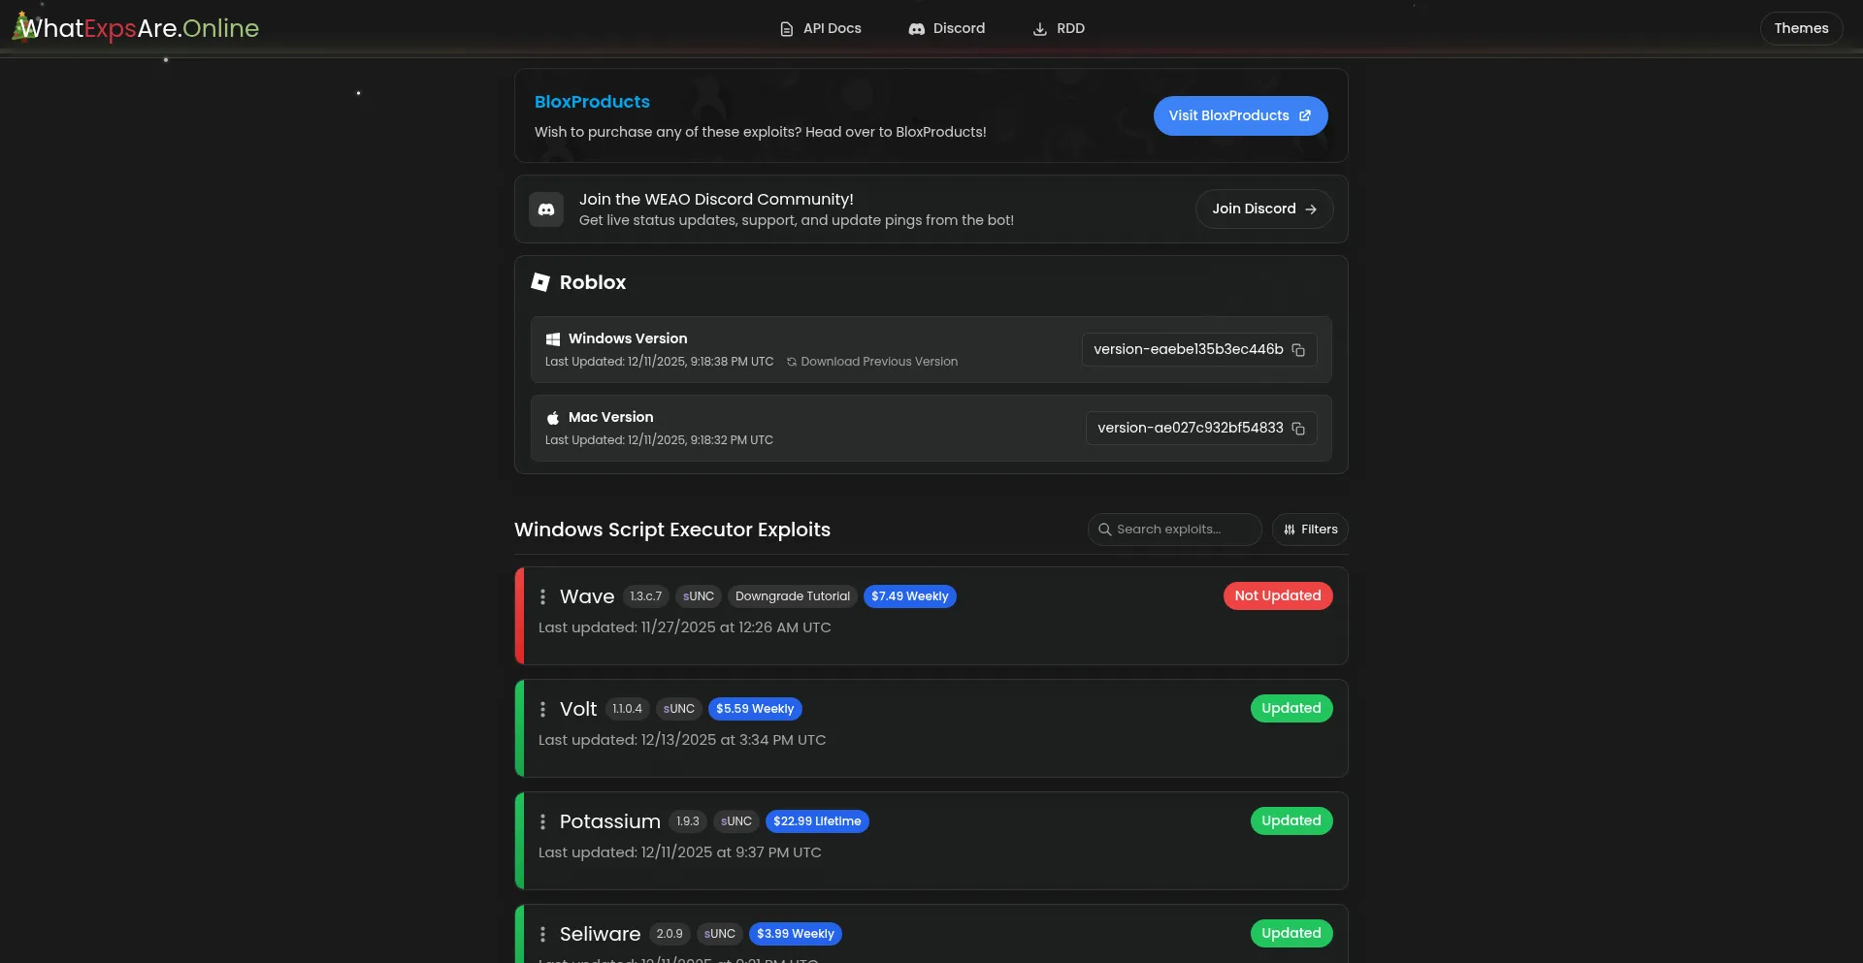
Task: Open Discord from the top navigation
Action: (x=946, y=29)
